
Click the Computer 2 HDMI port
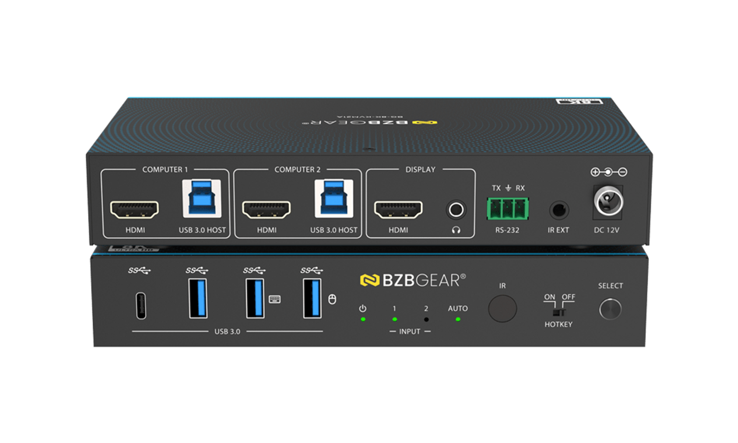[x=266, y=210]
